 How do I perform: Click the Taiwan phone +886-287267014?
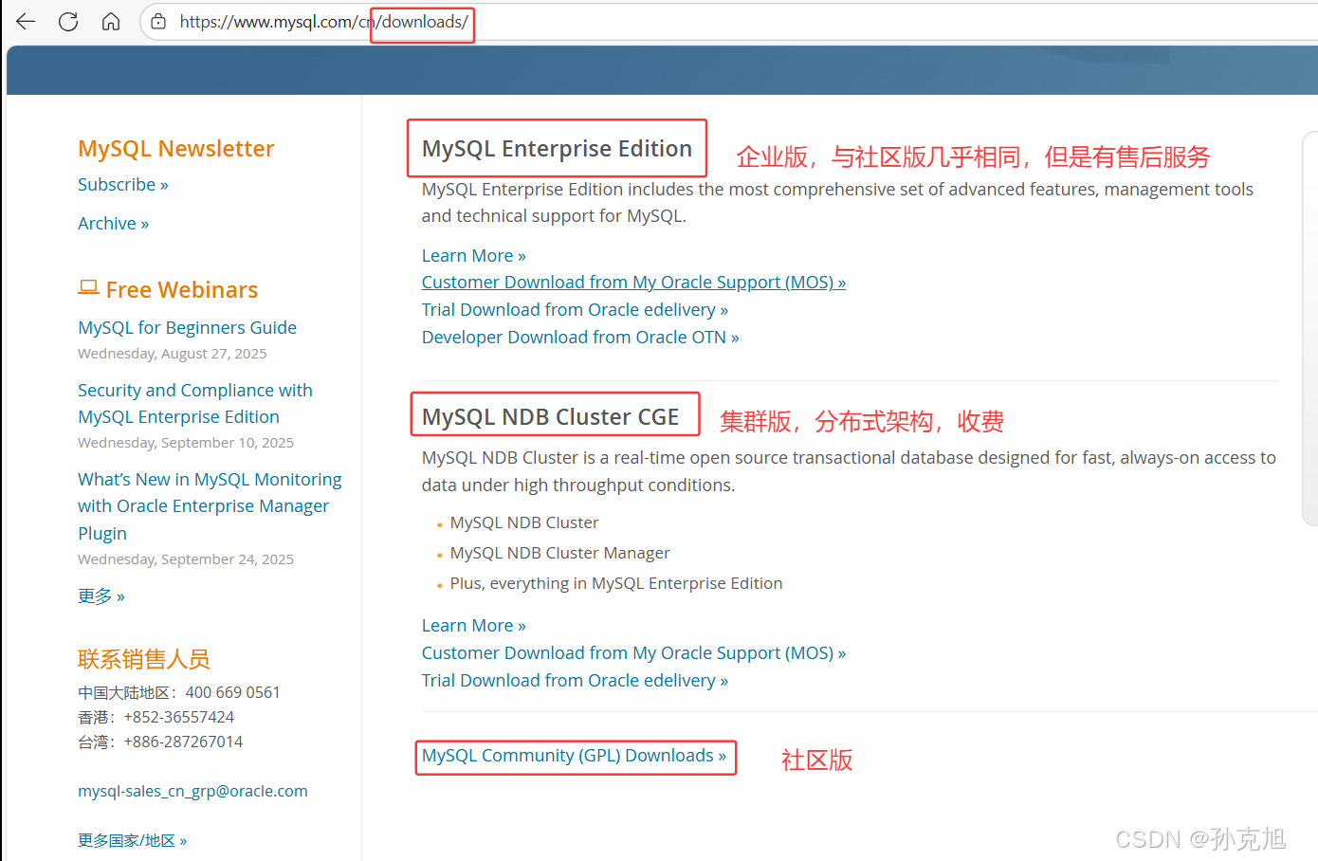(x=183, y=742)
